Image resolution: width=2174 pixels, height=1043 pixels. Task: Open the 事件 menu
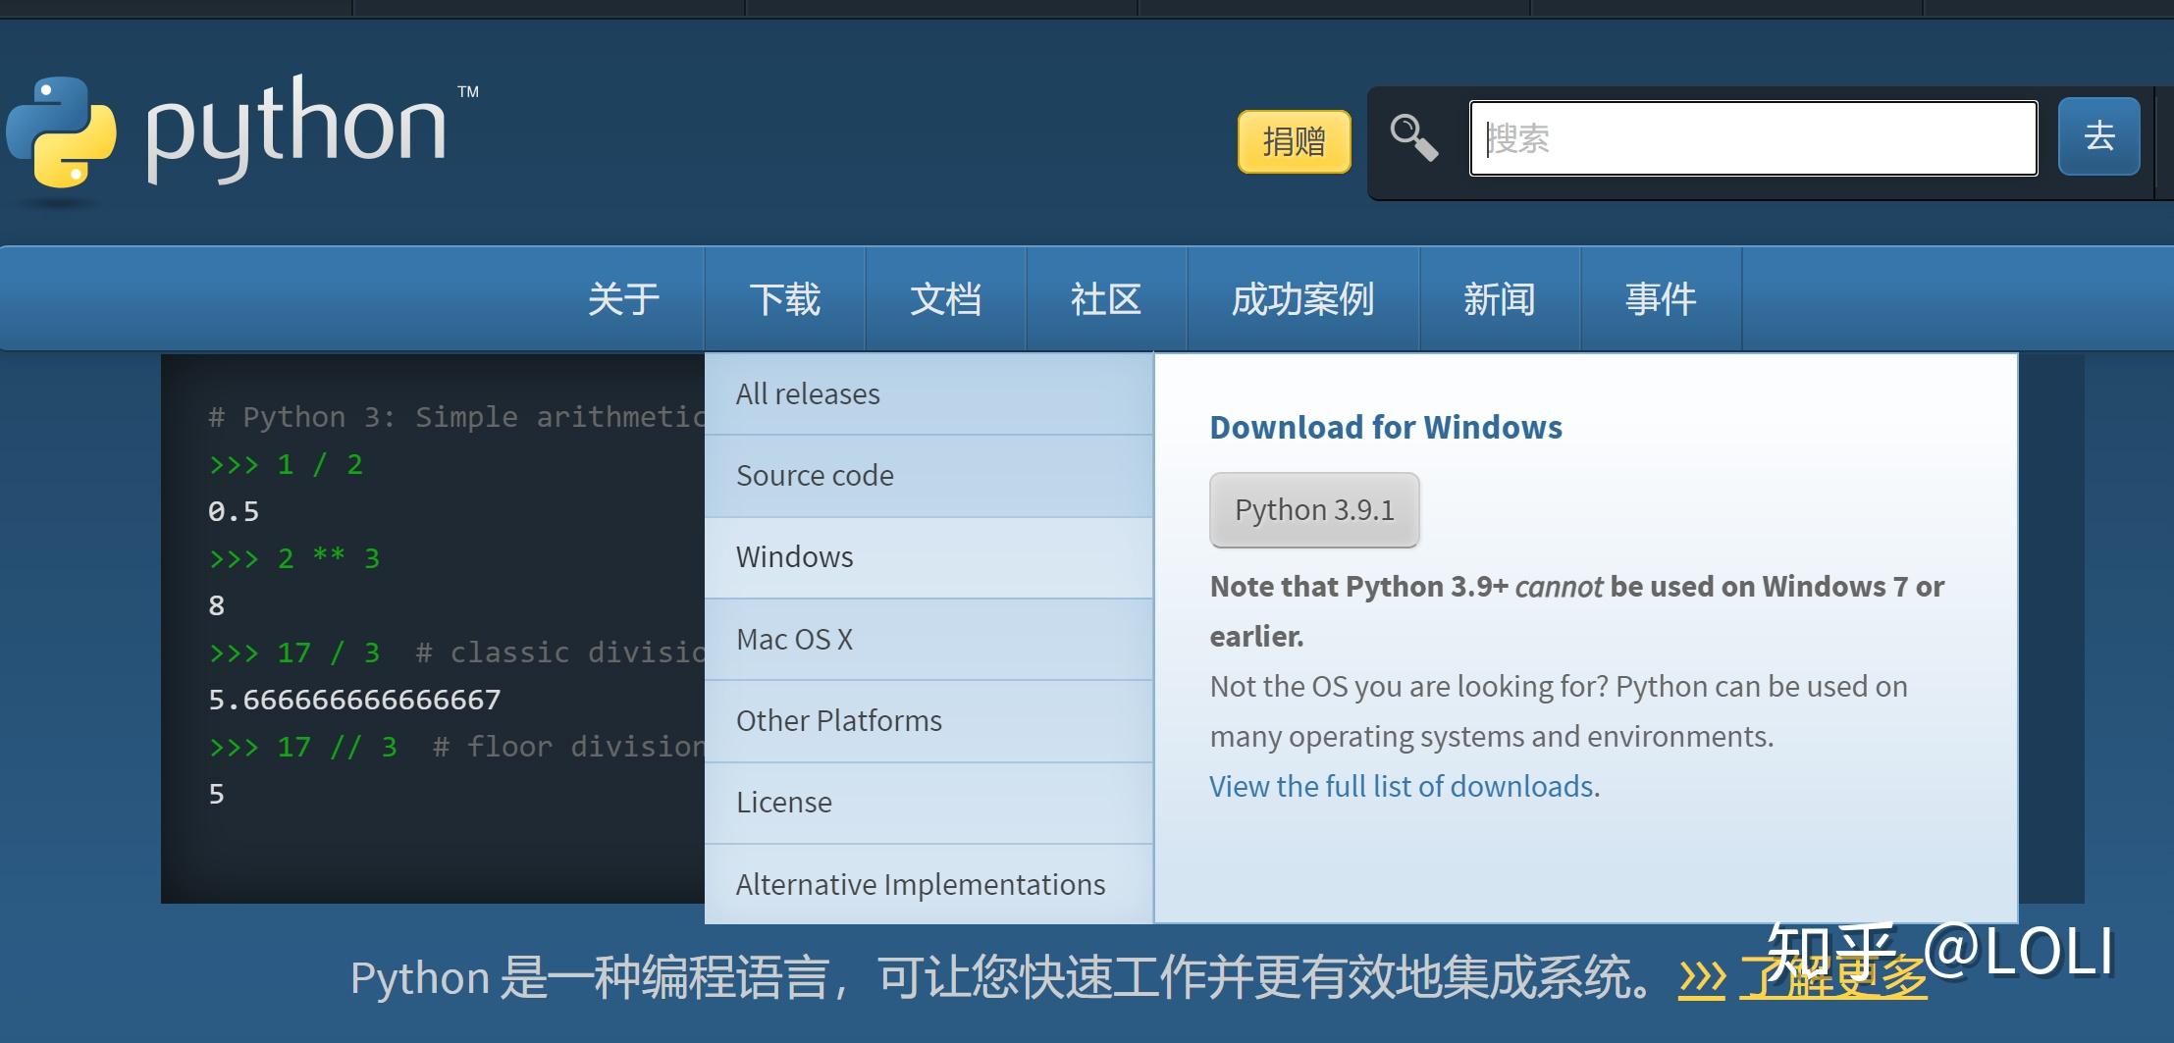click(x=1661, y=299)
